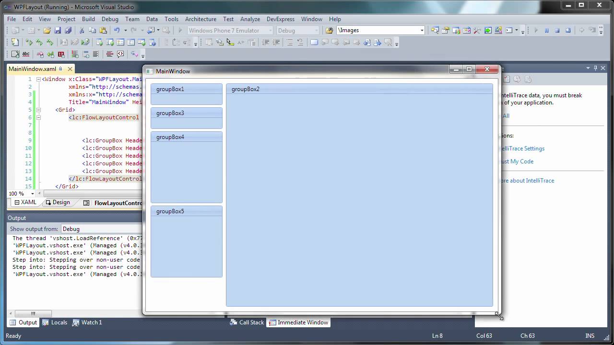
Task: Switch to the Design view tab
Action: [57, 202]
